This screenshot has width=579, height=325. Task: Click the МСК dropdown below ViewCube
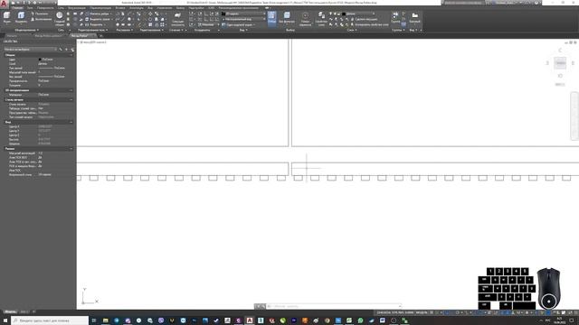(560, 84)
